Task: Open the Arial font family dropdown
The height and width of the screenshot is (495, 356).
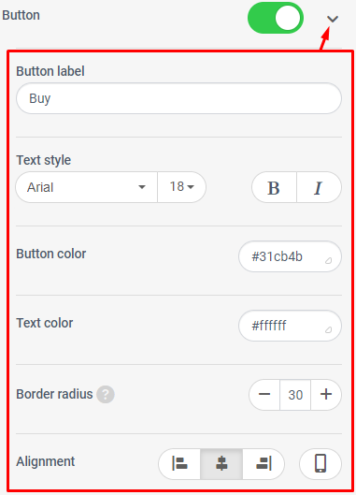Action: point(86,187)
